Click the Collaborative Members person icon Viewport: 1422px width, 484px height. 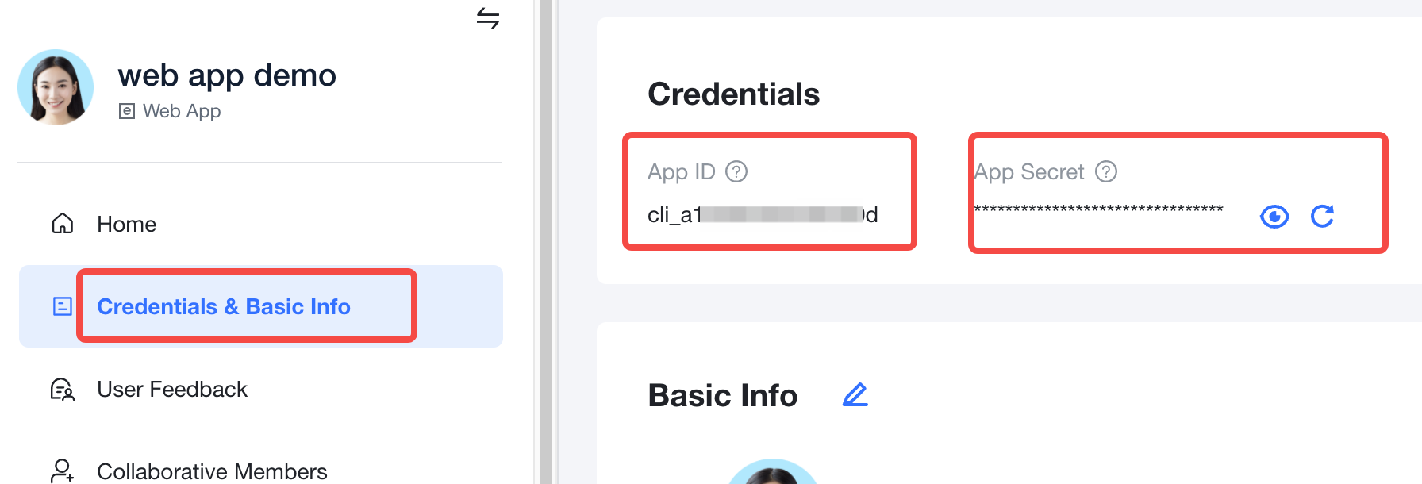[x=62, y=471]
